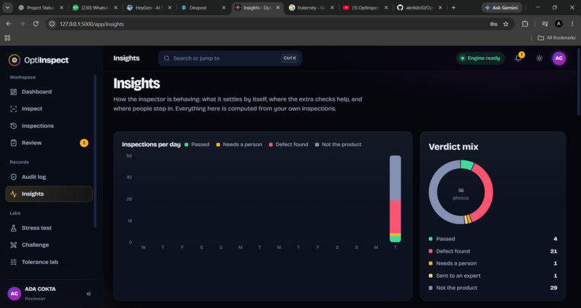Open the Inspections history icon
581x308 pixels.
pos(14,126)
